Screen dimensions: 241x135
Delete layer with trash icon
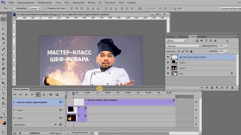point(232,87)
